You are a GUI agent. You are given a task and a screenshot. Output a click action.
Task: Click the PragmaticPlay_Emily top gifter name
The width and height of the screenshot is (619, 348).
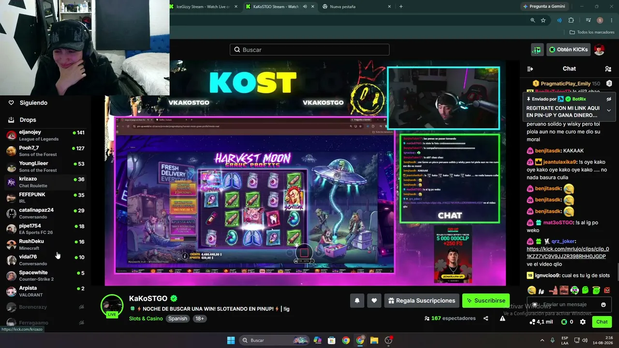tap(565, 84)
